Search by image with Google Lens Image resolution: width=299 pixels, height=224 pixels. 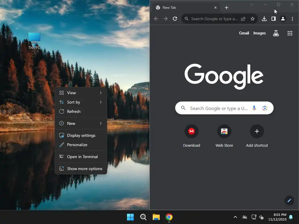tap(265, 108)
